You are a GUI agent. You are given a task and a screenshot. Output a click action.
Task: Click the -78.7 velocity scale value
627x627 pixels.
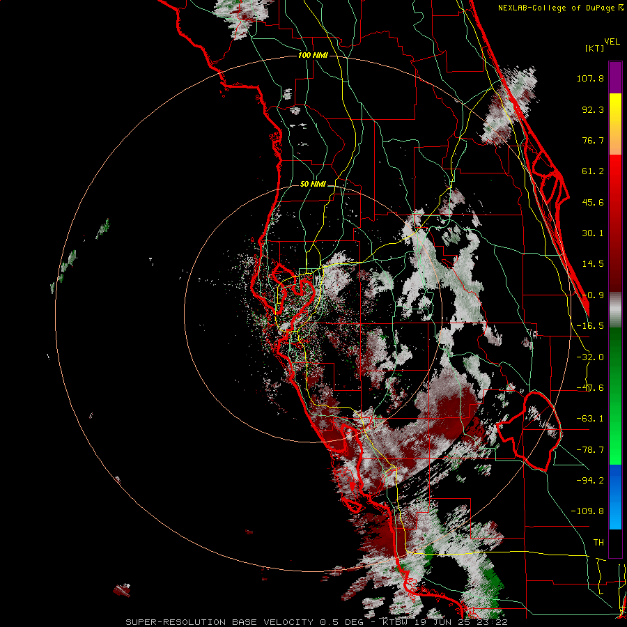(x=590, y=450)
